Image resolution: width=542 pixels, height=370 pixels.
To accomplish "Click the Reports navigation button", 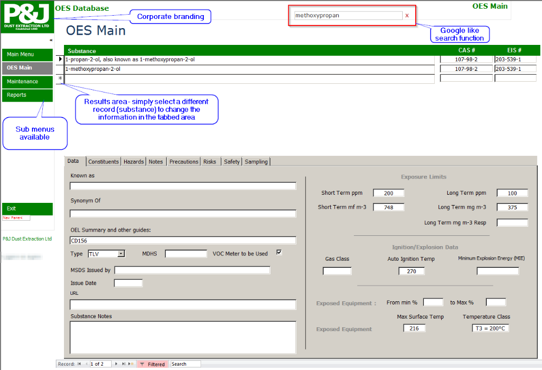I will tap(27, 95).
